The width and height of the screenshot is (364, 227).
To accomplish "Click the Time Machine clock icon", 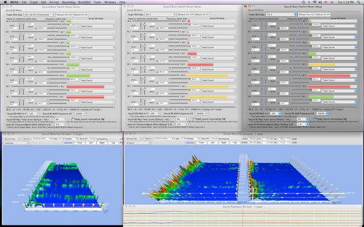I will coord(303,2).
